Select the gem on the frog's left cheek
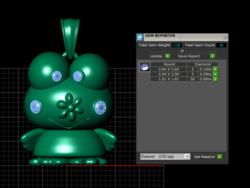This screenshot has height=188, width=250. 35,107
